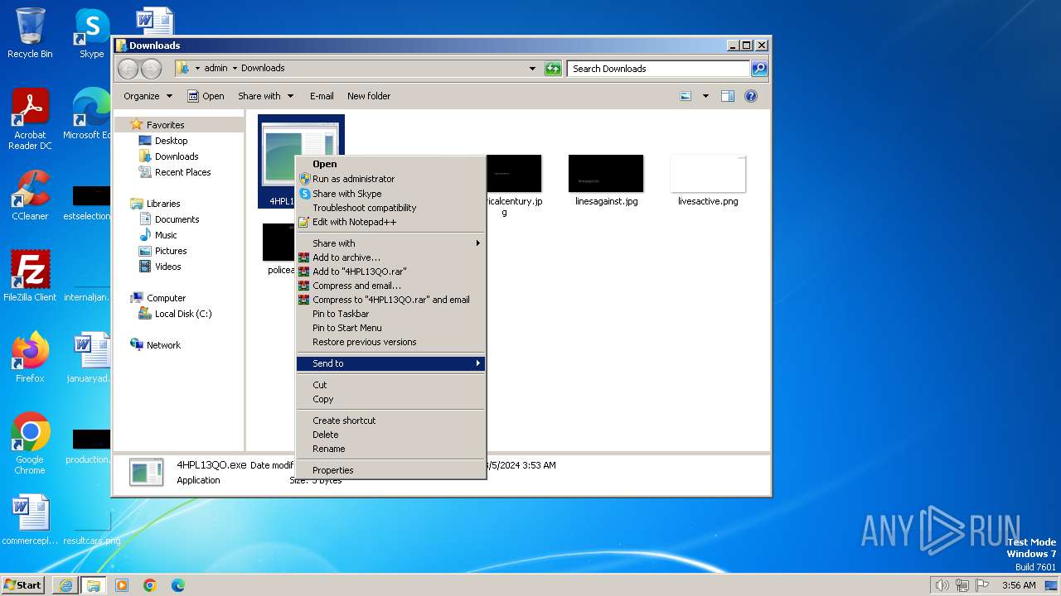Open the commercepl Word document on desktop
The height and width of the screenshot is (596, 1061).
30,520
